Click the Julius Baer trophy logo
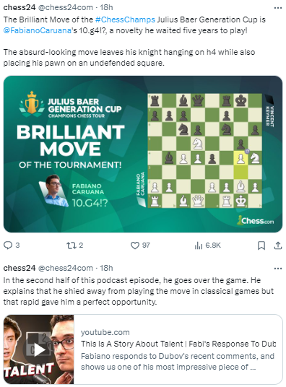 pos(32,103)
